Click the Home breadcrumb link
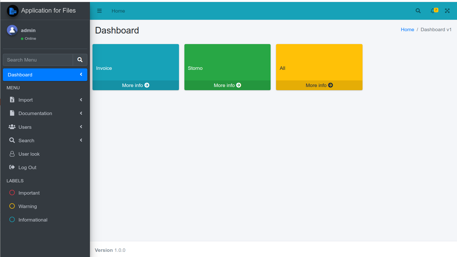The width and height of the screenshot is (457, 257). [407, 29]
